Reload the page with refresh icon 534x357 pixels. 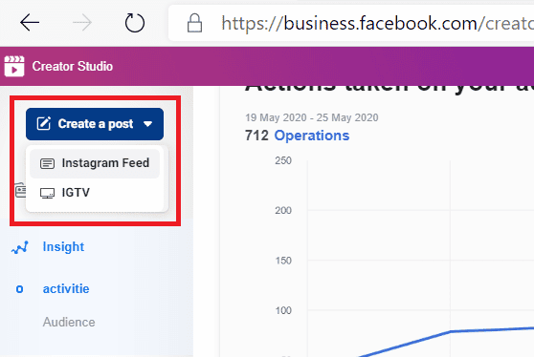tap(135, 23)
